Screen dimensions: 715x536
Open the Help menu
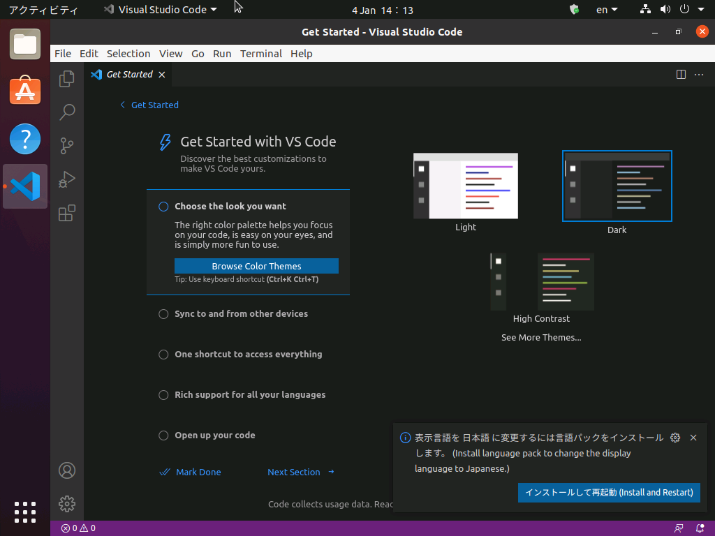[x=302, y=54]
